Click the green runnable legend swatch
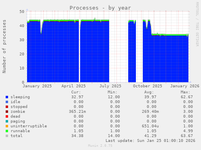 click(7, 131)
